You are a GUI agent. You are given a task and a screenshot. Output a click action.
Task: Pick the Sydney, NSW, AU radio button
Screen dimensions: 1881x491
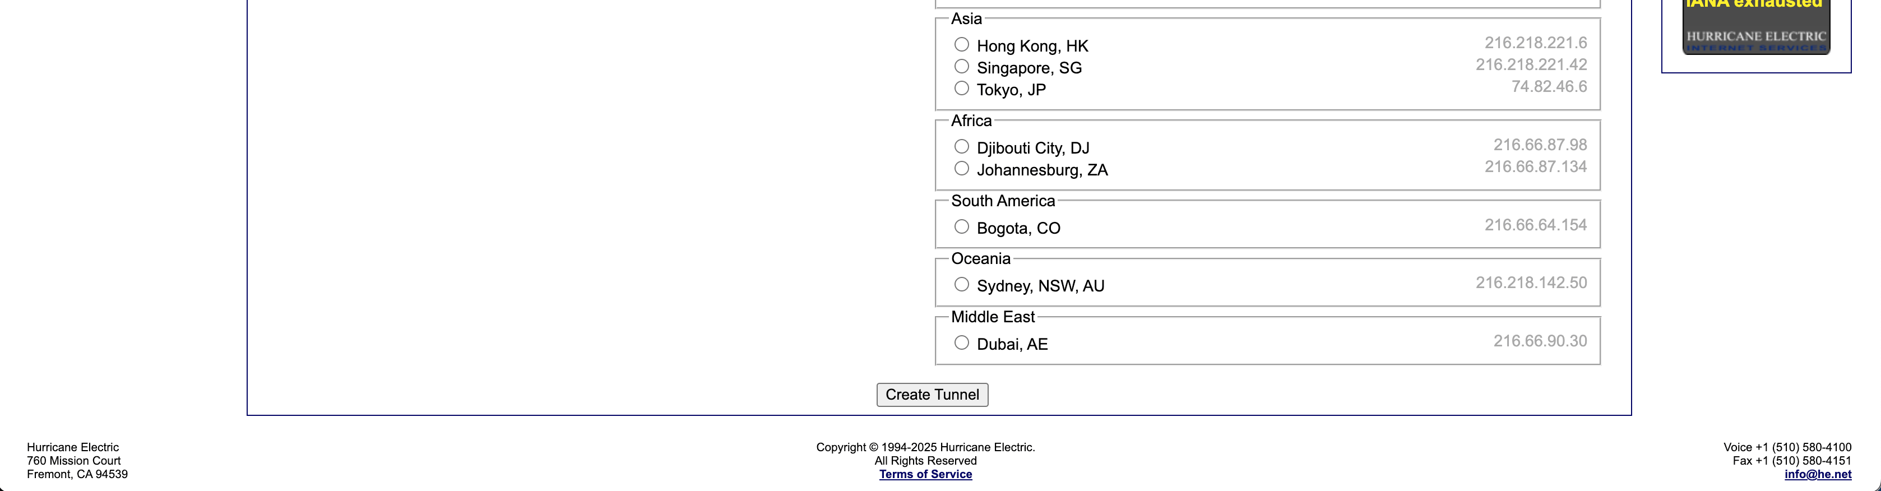point(962,284)
